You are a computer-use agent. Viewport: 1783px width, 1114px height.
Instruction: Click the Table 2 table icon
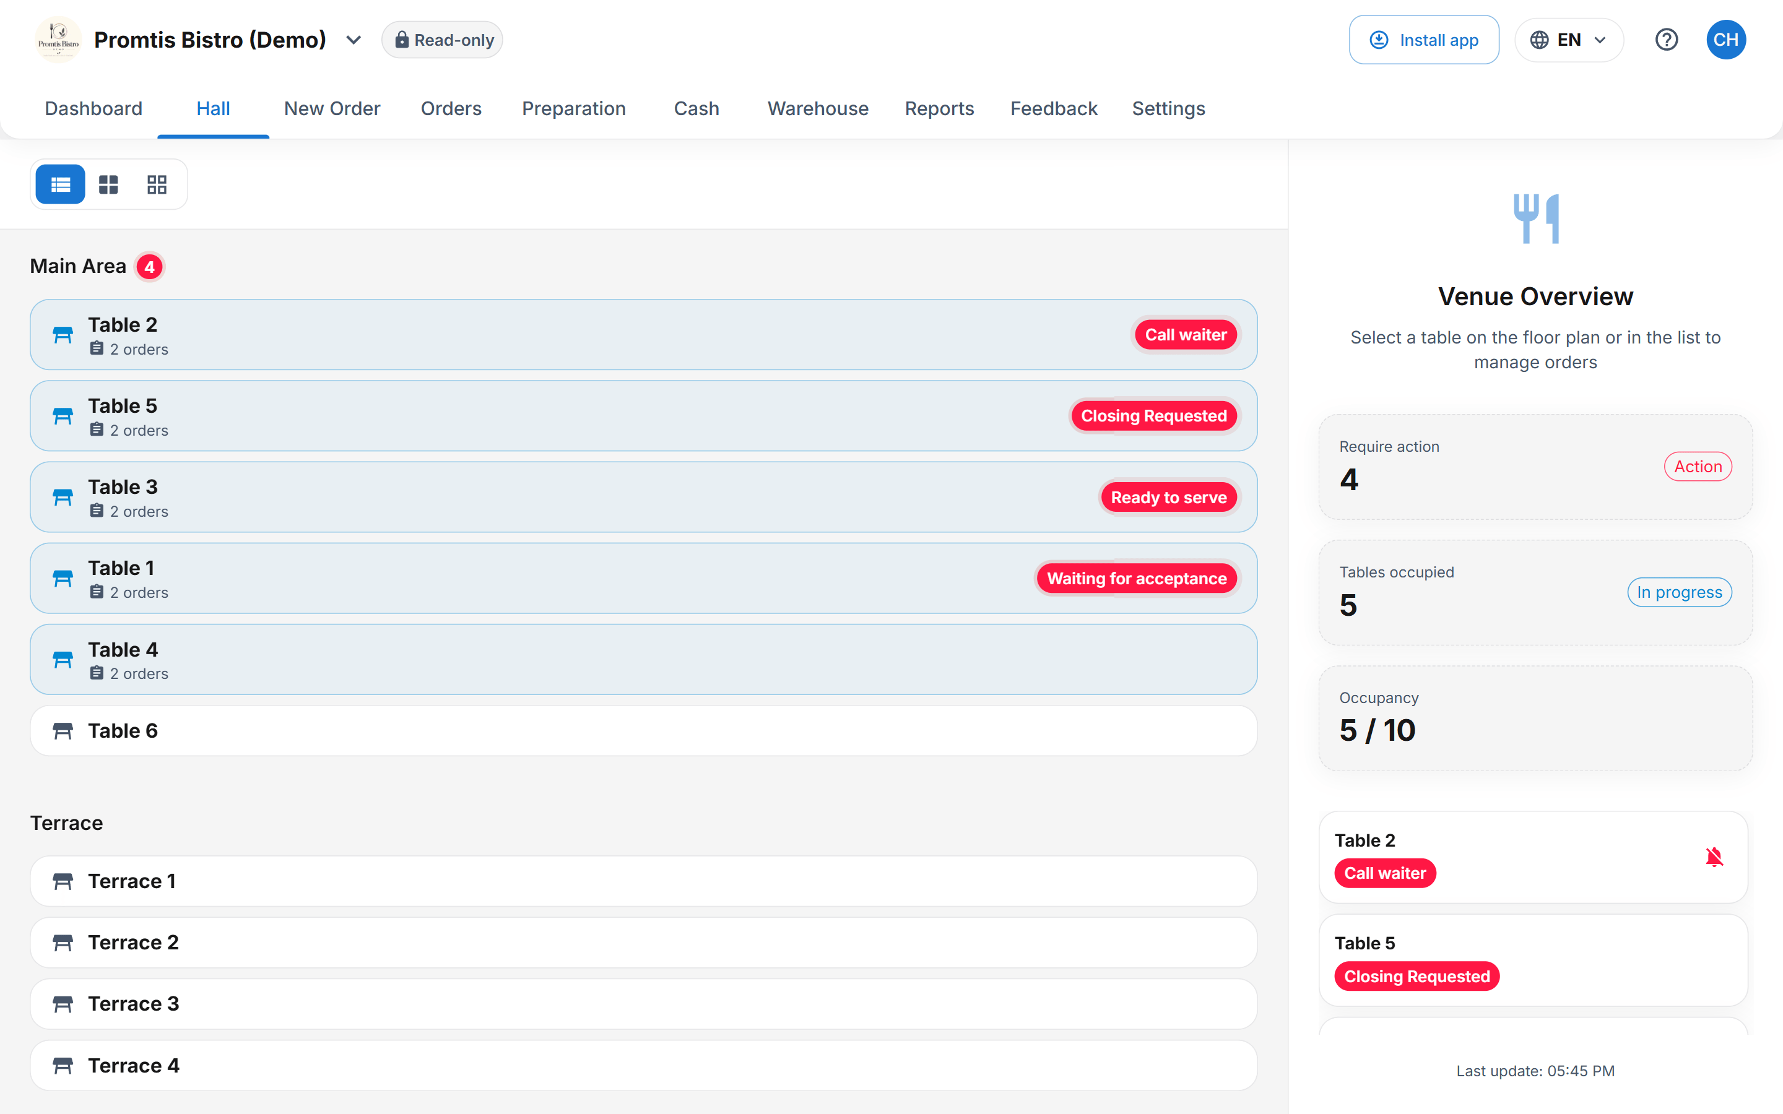tap(63, 335)
